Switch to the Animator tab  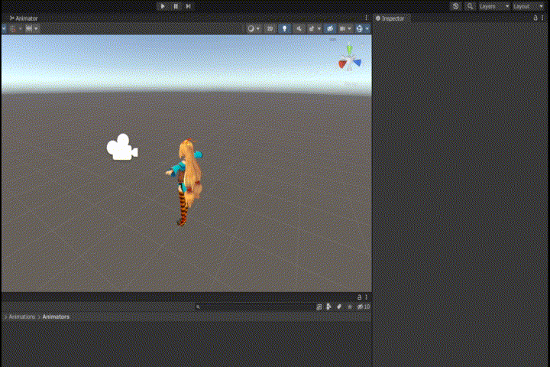24,18
